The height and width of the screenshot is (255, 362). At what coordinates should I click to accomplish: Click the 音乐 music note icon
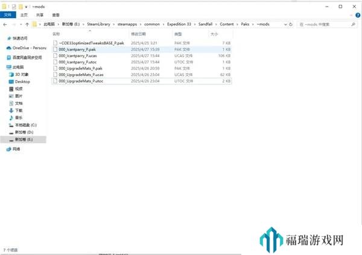click(11, 118)
